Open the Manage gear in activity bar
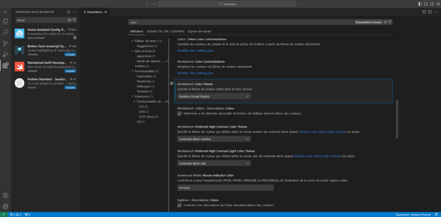The image size is (441, 217). [5, 207]
